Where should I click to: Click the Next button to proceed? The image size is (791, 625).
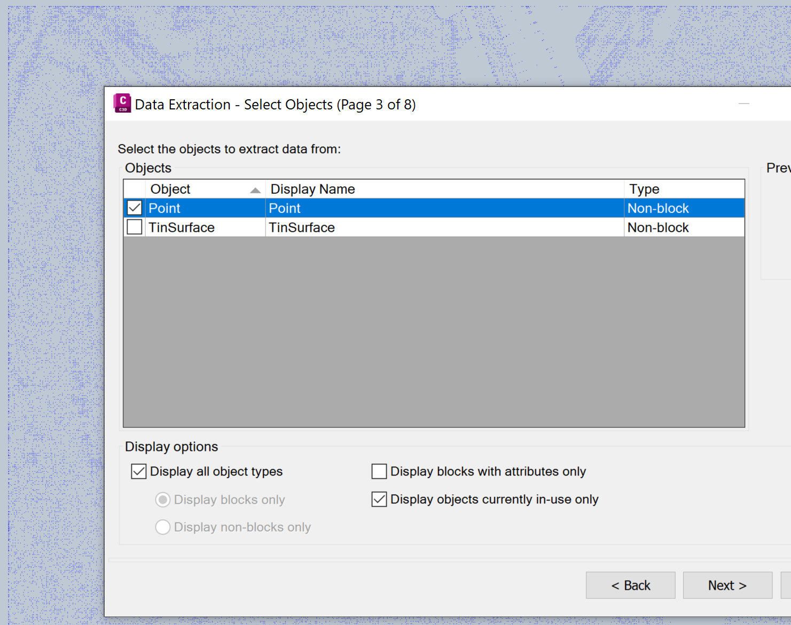coord(727,585)
